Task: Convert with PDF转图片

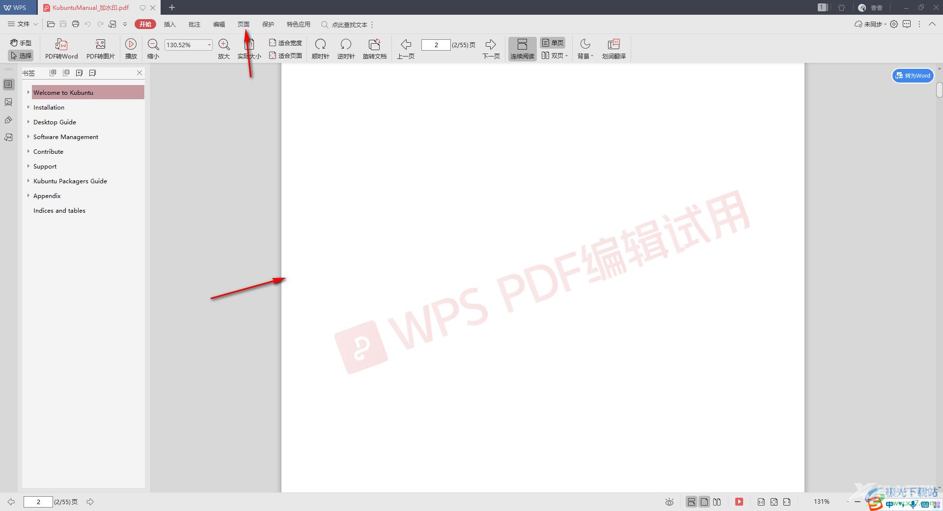Action: pyautogui.click(x=101, y=49)
